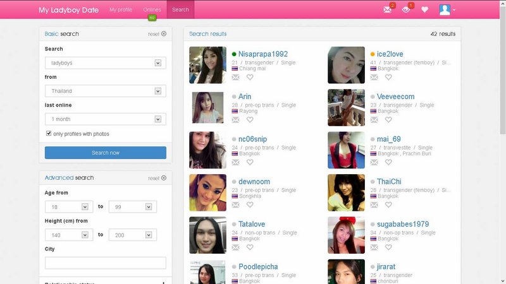506x284 pixels.
Task: Open Arin's profile photo thumbnail
Action: (208, 107)
